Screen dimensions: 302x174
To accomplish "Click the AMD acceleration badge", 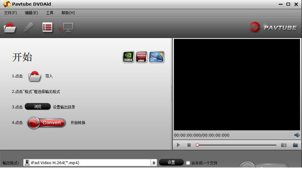I will [x=141, y=57].
